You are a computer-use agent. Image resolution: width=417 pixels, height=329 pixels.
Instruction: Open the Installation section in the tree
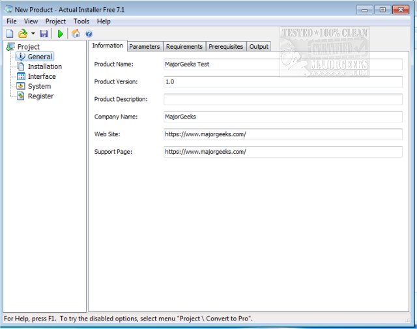44,66
